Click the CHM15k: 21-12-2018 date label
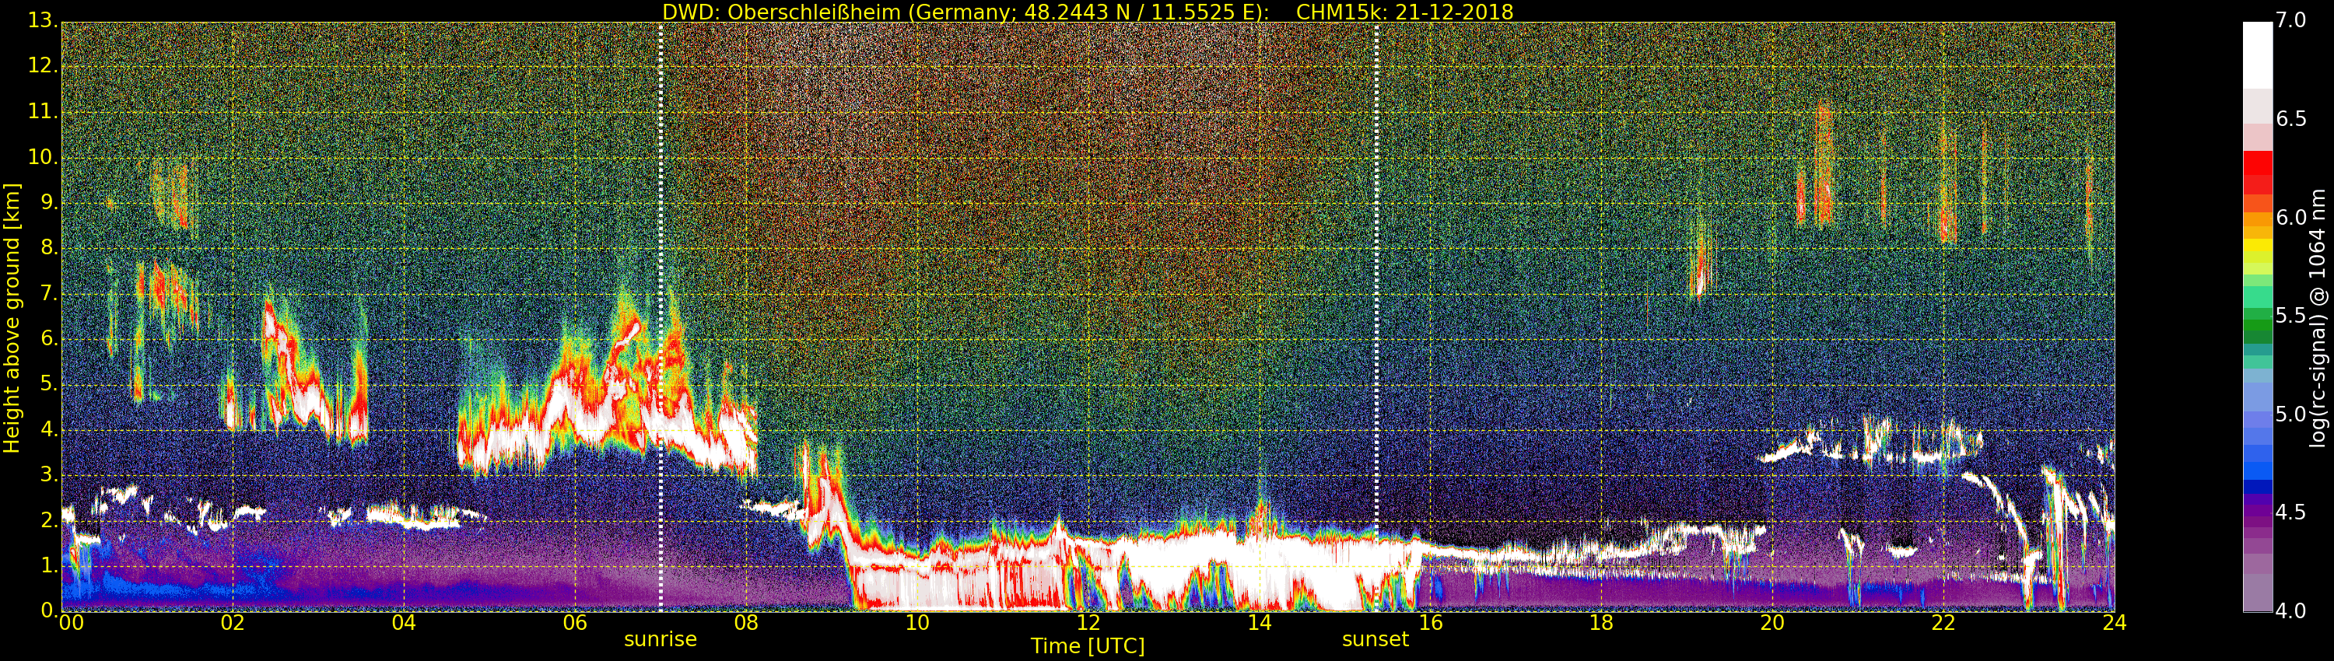The image size is (2334, 661). pos(1404,12)
